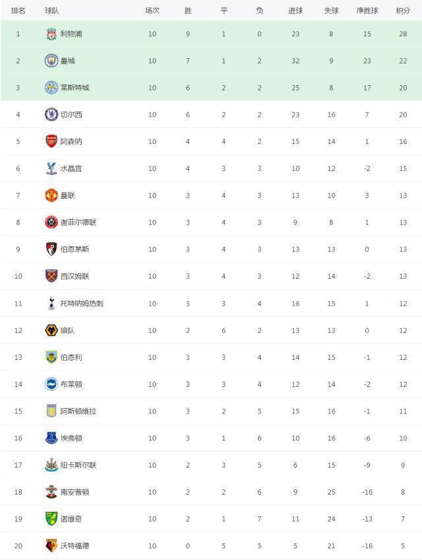Open the 谢菲尔德联 team link

(x=78, y=223)
